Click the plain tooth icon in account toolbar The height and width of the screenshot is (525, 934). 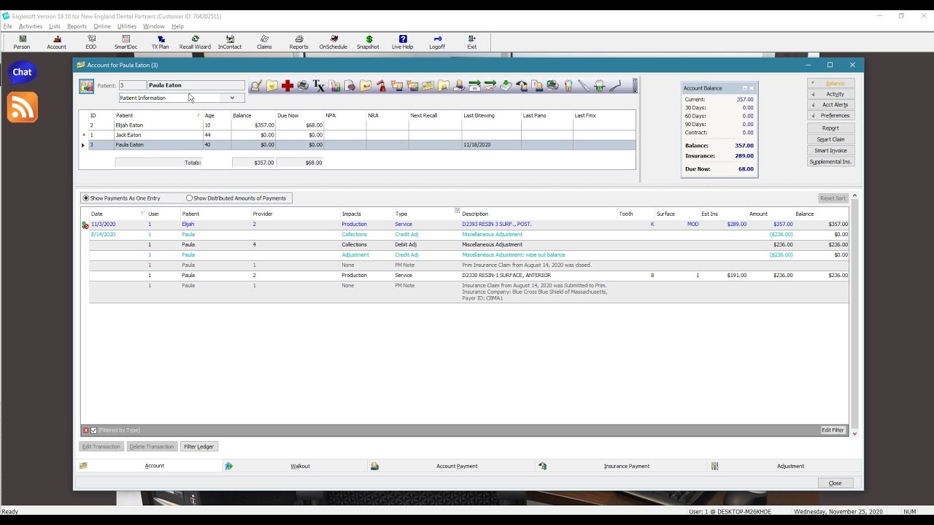tap(568, 86)
